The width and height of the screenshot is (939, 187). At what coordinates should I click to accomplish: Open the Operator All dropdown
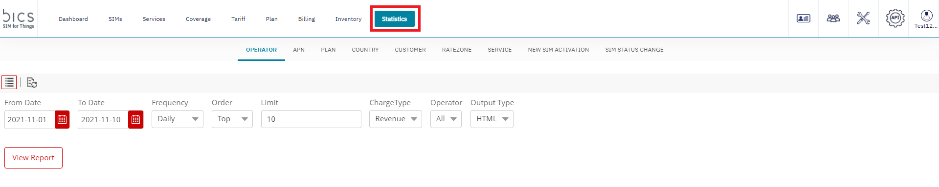pos(446,119)
